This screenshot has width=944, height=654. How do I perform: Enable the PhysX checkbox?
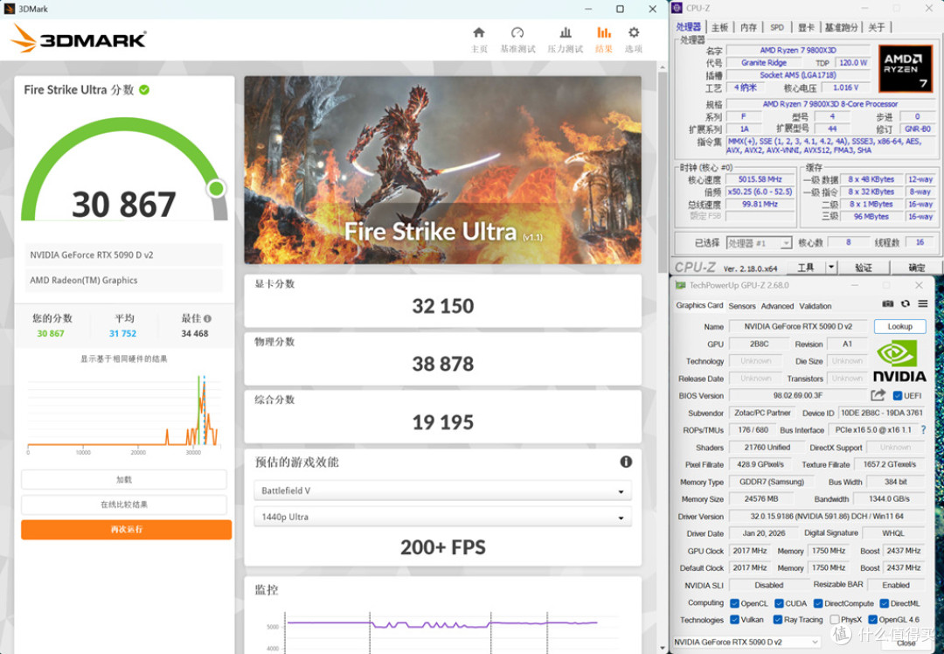coord(835,619)
